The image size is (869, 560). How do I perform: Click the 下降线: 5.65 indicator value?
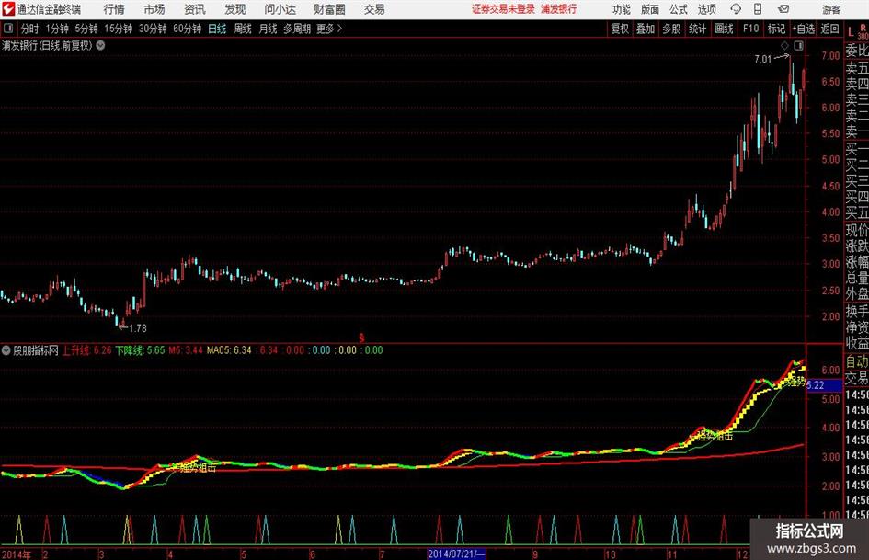click(140, 350)
